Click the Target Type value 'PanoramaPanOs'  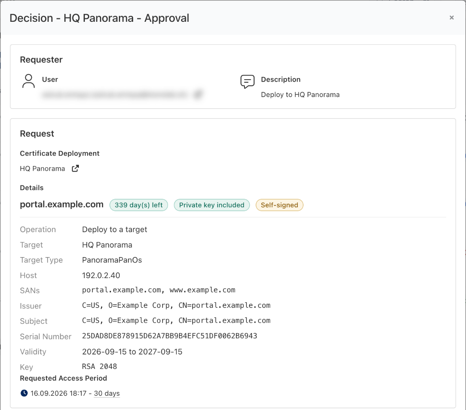[x=112, y=260]
